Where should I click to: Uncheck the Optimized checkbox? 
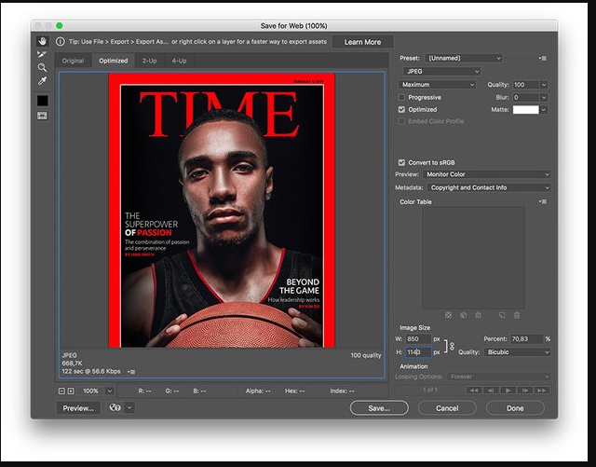[401, 110]
